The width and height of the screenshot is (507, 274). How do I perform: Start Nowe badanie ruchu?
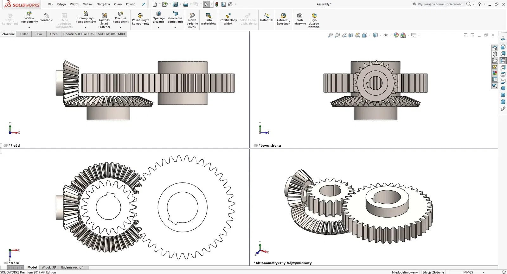click(x=192, y=21)
